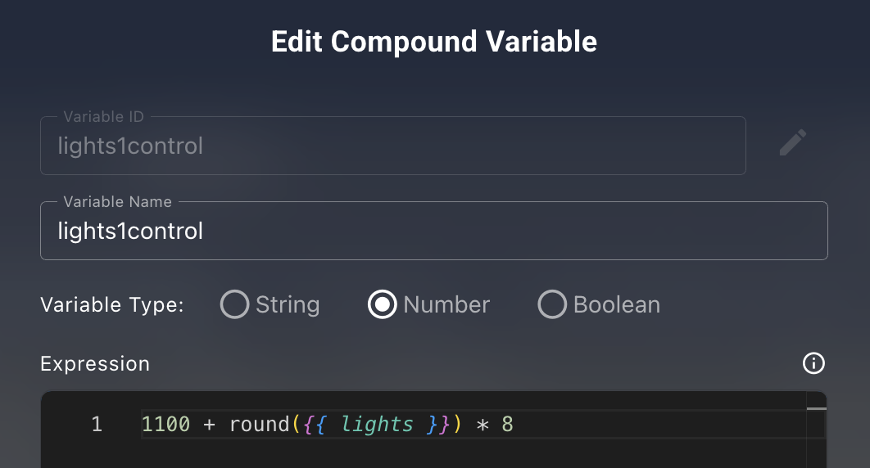Image resolution: width=870 pixels, height=468 pixels.
Task: Select the String radio button circle
Action: 234,304
